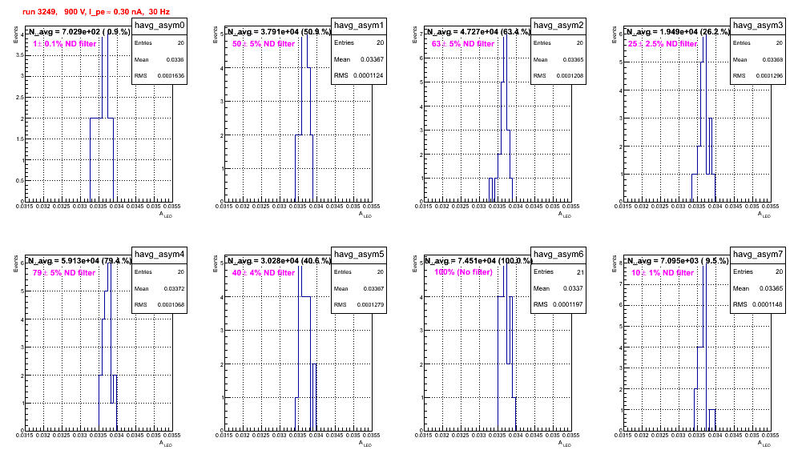Click the N_avg = 1.949e+04 label

pos(678,31)
